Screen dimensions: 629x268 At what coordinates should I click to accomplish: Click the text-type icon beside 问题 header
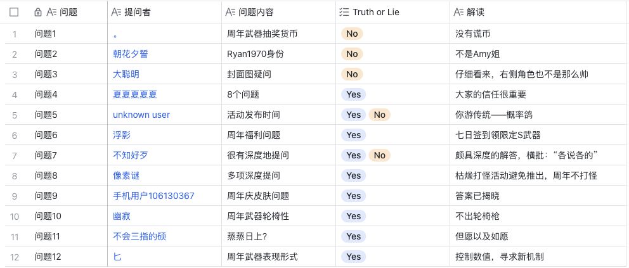coord(52,12)
